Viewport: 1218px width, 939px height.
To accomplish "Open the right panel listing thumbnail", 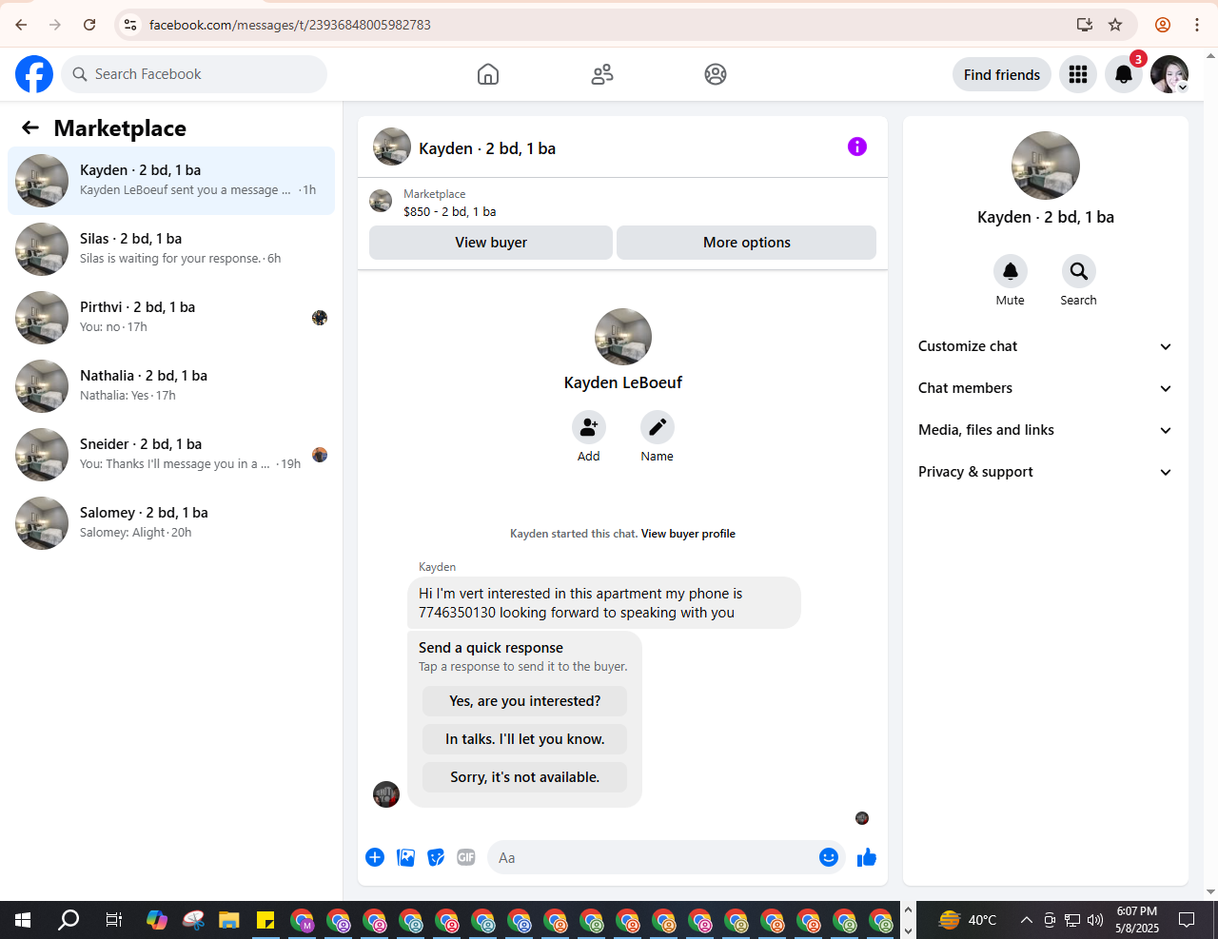I will click(1046, 166).
